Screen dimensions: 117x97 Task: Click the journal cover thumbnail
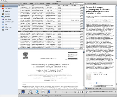(89, 76)
